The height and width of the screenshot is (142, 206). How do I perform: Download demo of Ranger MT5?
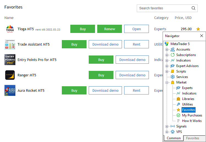[132, 75]
